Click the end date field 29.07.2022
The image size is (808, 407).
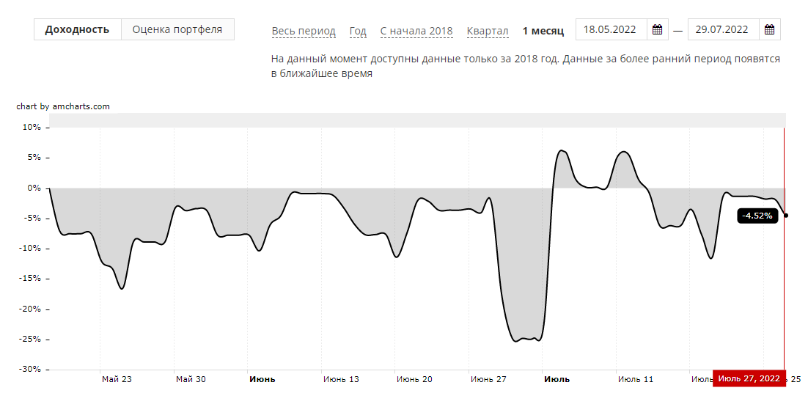(x=722, y=30)
